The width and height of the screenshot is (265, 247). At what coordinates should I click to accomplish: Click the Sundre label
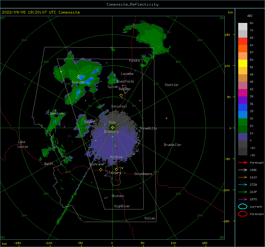(89, 122)
